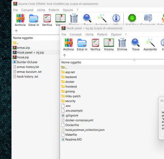The height and width of the screenshot is (159, 164).
Task: Click trash delete icon in Source Code ERMAC window
Action: (x=74, y=18)
